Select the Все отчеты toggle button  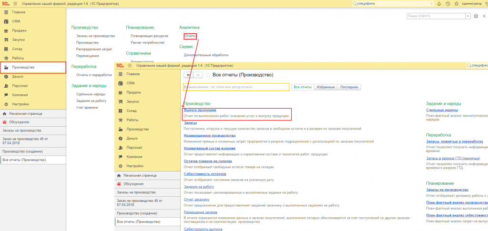303,87
